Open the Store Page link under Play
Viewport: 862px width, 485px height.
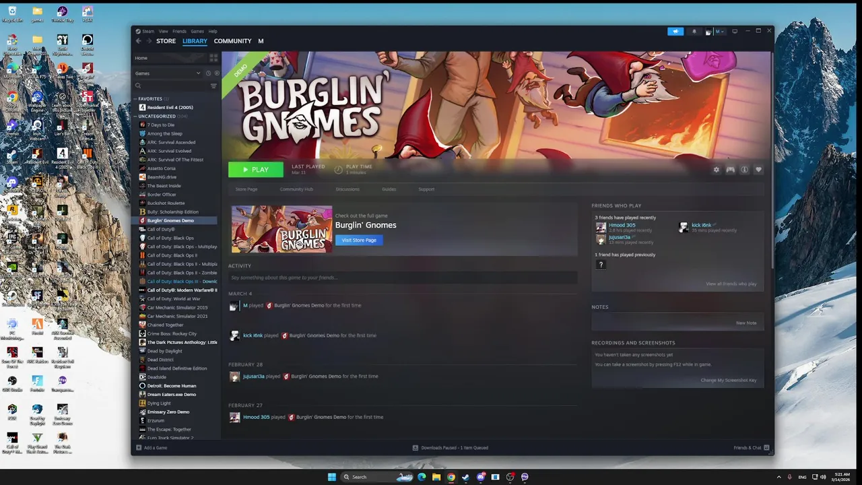coord(246,189)
